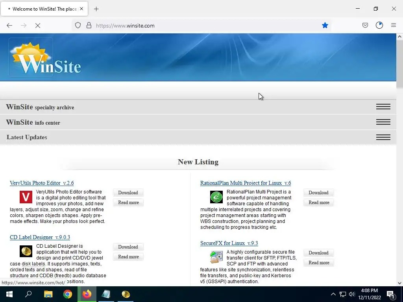Image resolution: width=403 pixels, height=302 pixels.
Task: Select the Welcome to WinSite tab
Action: [x=44, y=9]
